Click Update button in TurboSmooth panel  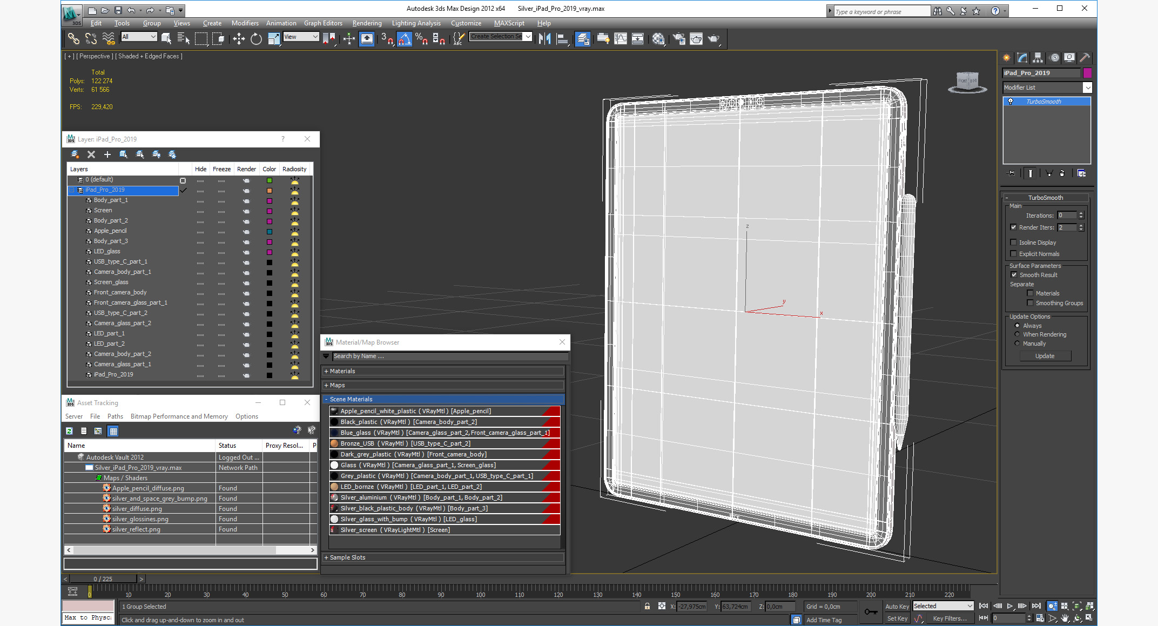(x=1045, y=356)
